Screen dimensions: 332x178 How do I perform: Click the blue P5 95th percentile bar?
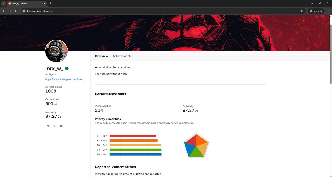pyautogui.click(x=135, y=155)
